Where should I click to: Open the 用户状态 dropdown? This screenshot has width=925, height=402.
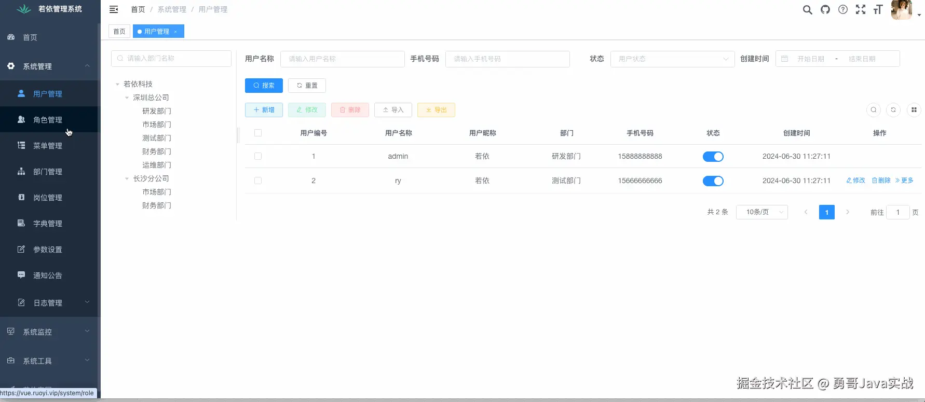pos(673,59)
